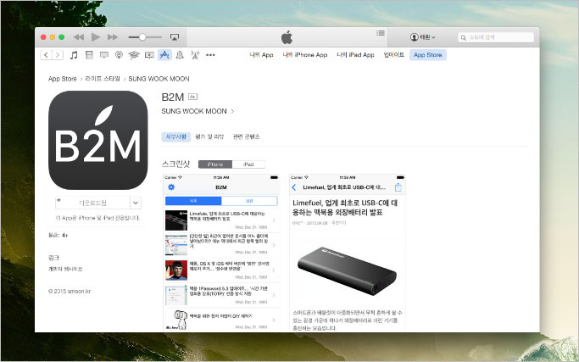579x362 pixels.
Task: Adjust the volume slider knob
Action: point(142,37)
